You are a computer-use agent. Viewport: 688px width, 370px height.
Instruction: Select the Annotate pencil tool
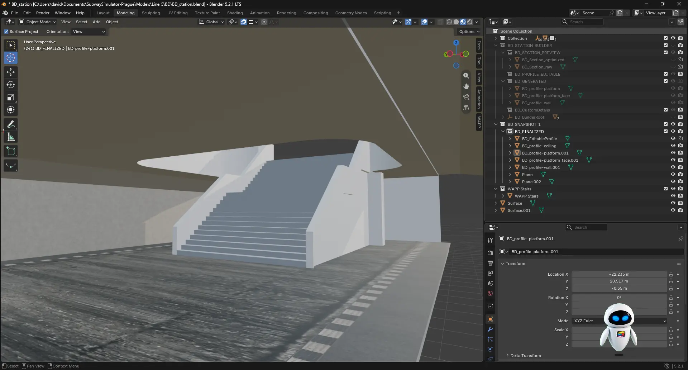pyautogui.click(x=11, y=124)
